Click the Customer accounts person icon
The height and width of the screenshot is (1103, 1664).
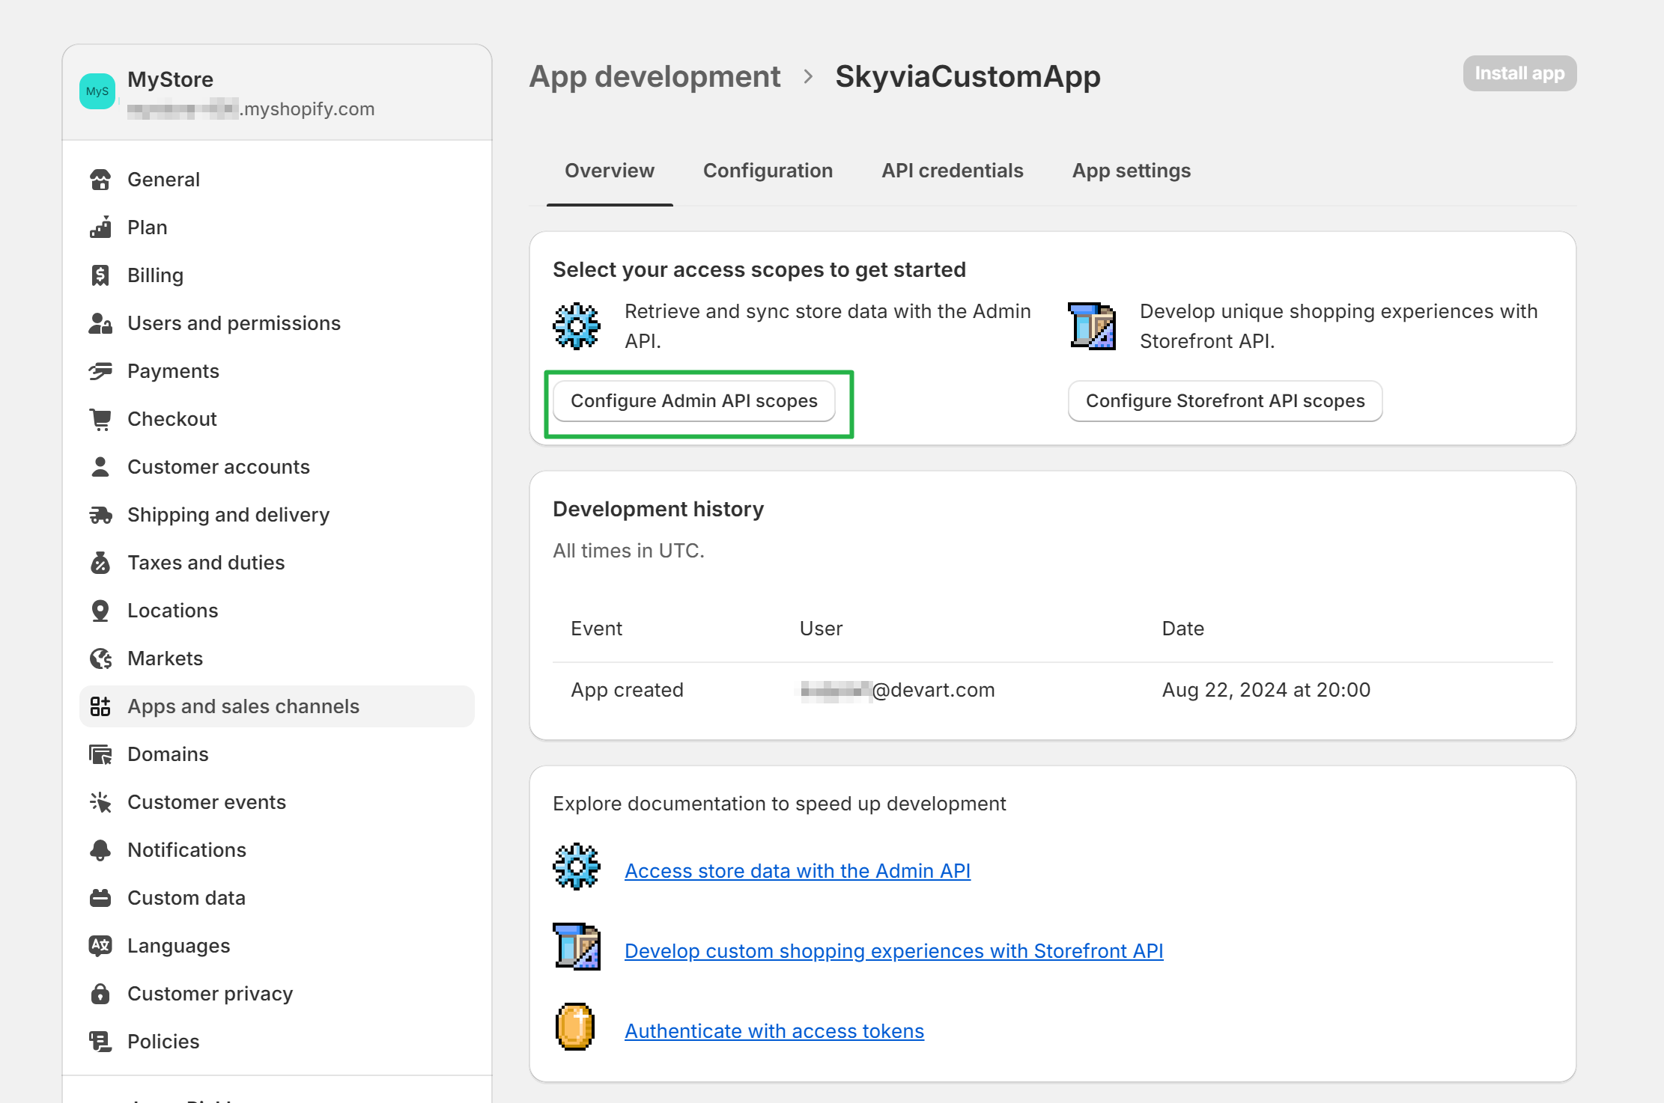click(x=100, y=467)
